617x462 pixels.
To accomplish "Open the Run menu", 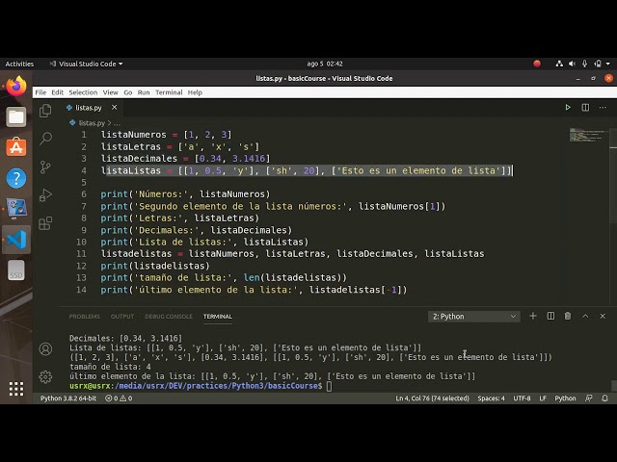I will click(144, 92).
